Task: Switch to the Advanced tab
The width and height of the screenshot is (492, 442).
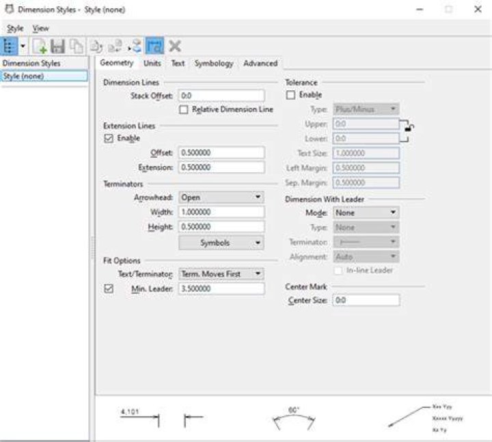Action: click(260, 64)
